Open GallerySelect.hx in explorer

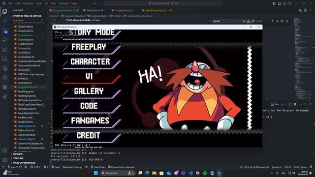click(26, 126)
